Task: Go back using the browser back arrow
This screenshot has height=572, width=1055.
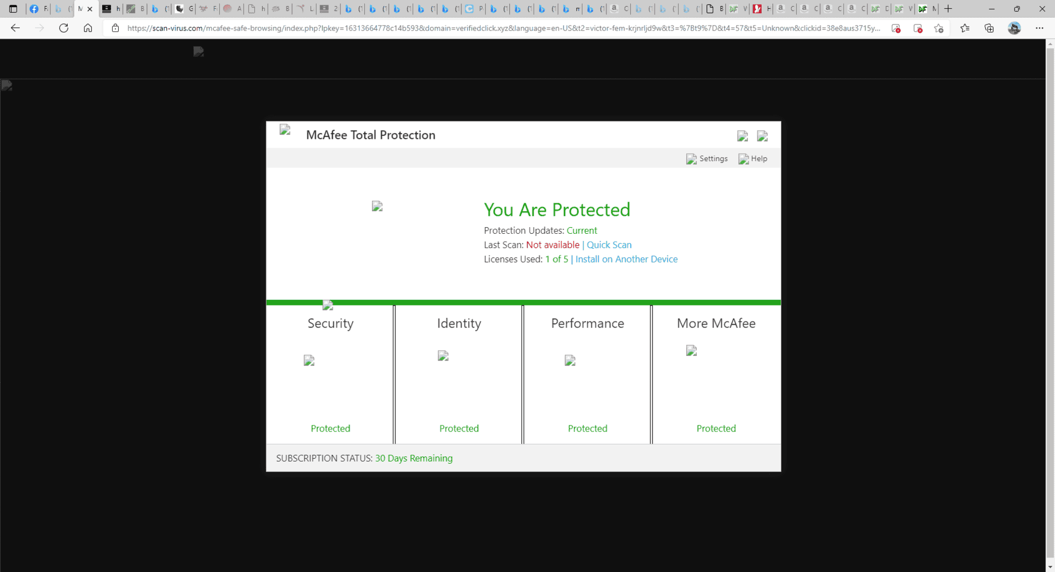Action: pos(15,28)
